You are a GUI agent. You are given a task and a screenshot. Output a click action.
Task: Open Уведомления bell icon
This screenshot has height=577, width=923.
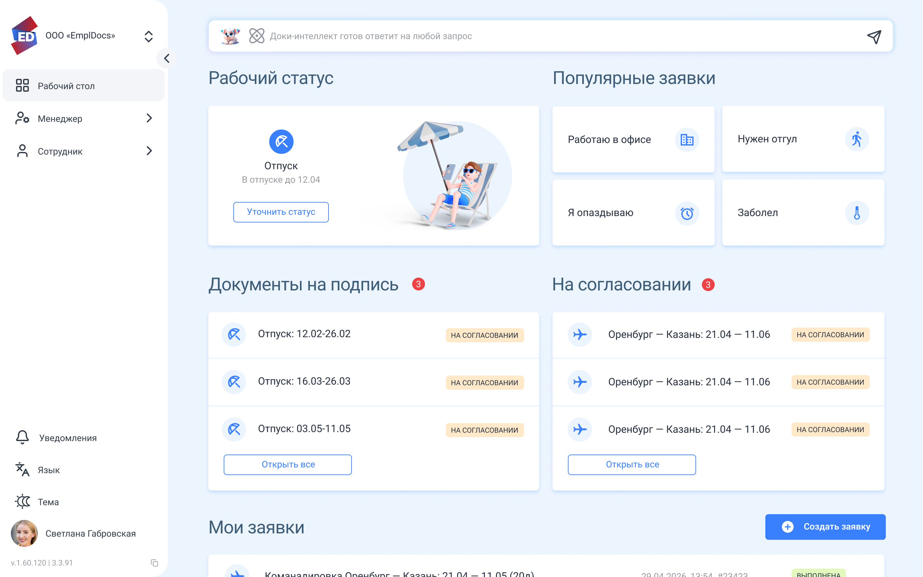click(x=22, y=437)
